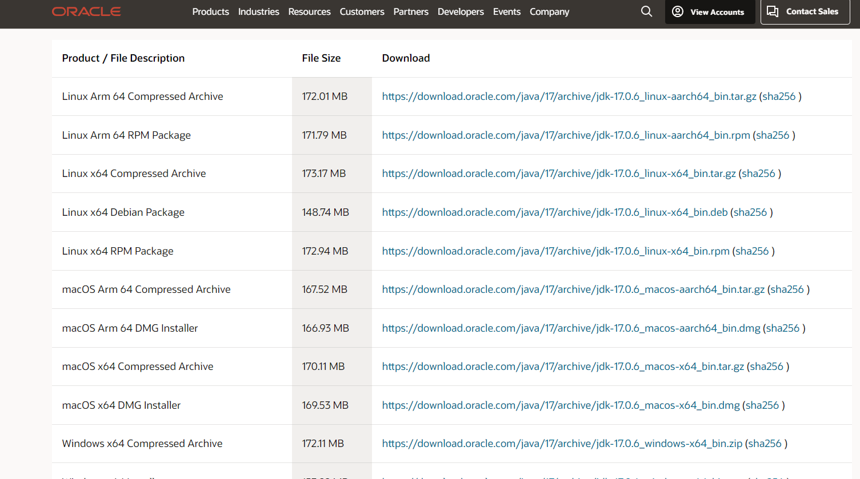Click the 170.11 MB file size
The height and width of the screenshot is (479, 860).
click(323, 367)
